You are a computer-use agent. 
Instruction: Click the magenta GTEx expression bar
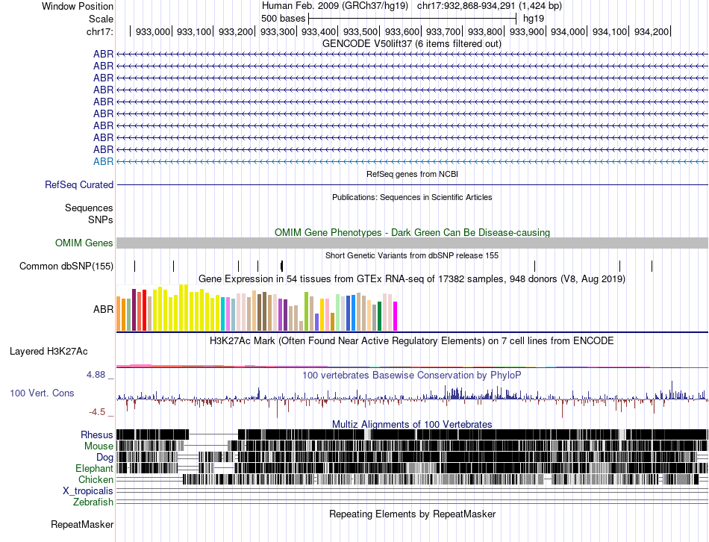[x=396, y=317]
